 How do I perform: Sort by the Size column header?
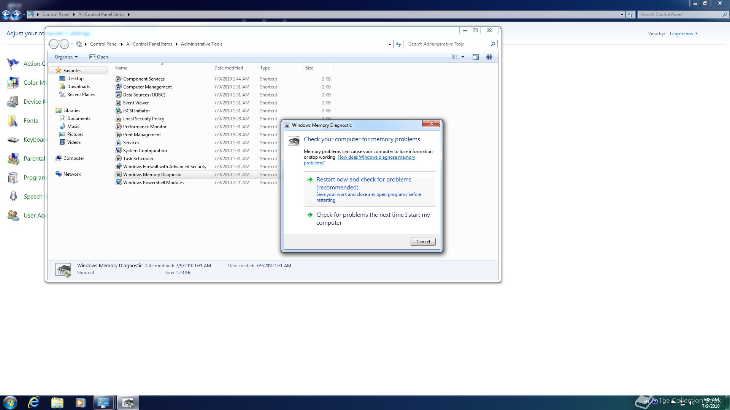coord(318,68)
